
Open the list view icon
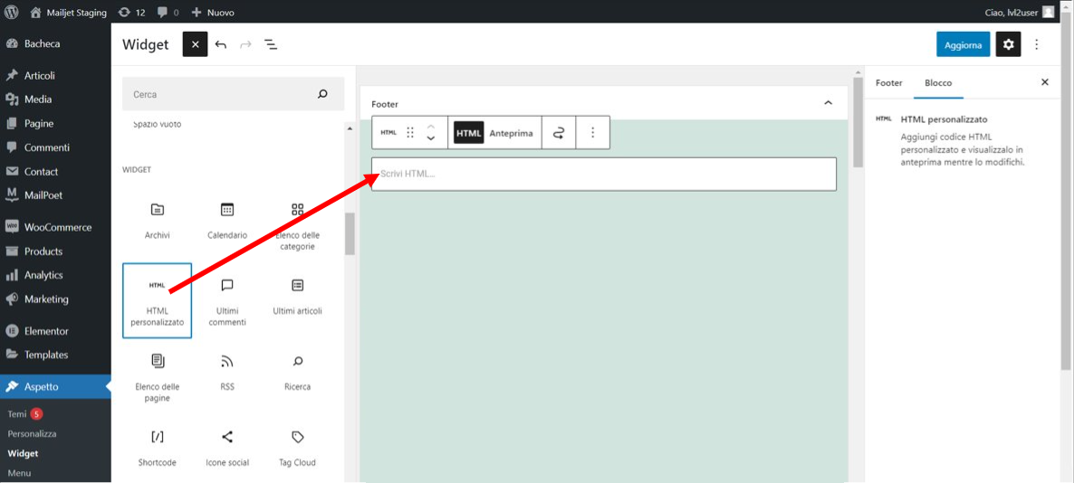pos(272,44)
